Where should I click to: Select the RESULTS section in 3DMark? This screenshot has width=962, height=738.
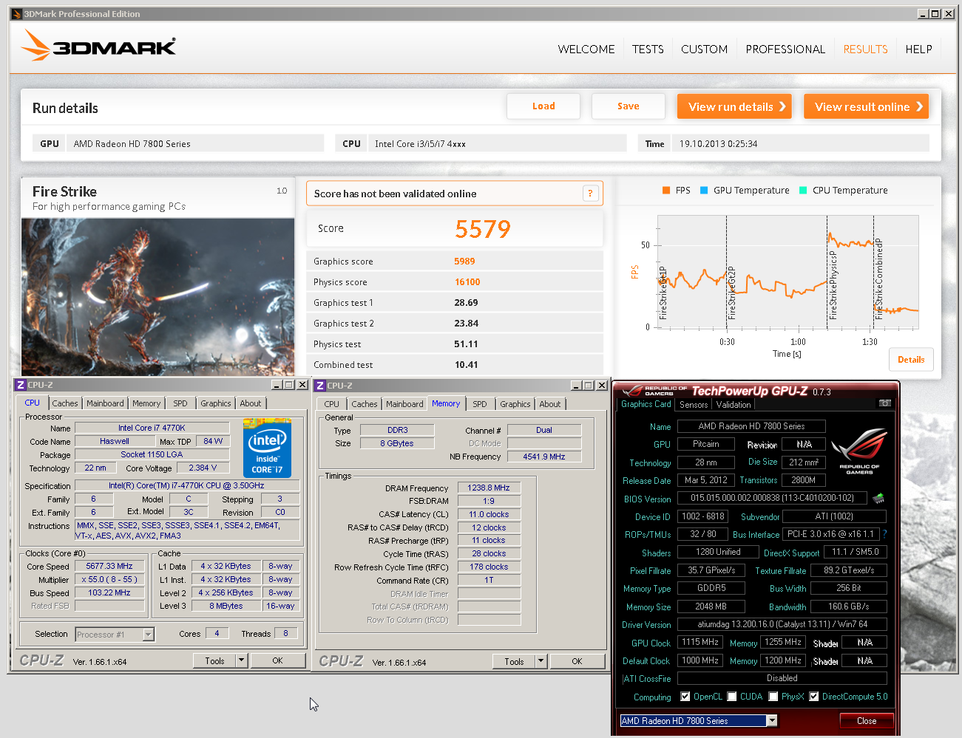(x=865, y=49)
